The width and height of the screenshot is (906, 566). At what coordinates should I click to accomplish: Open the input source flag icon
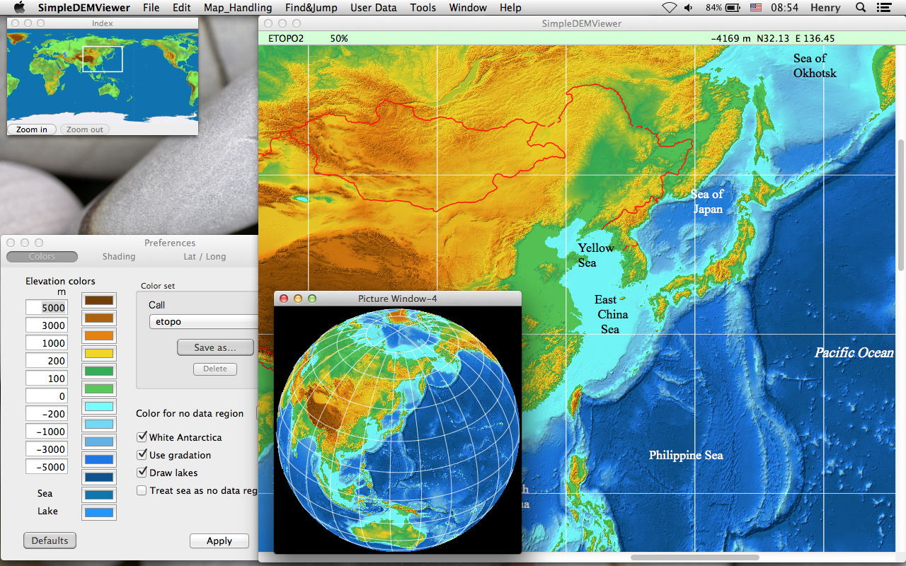point(756,8)
